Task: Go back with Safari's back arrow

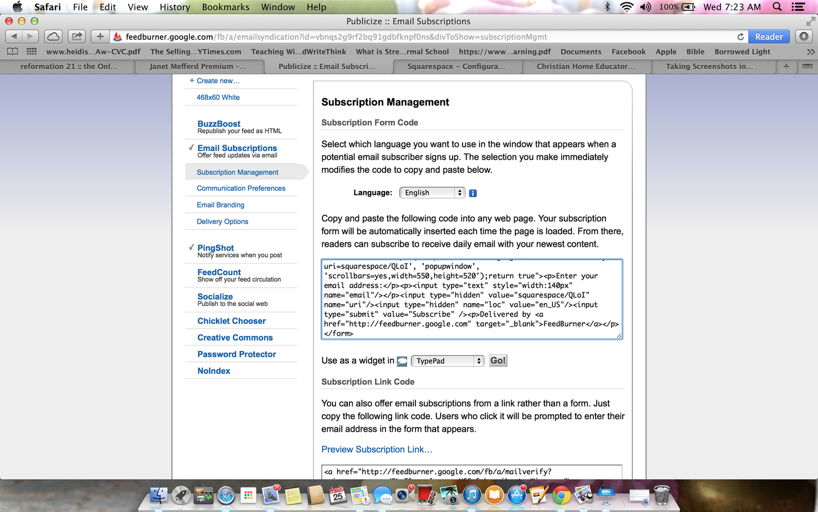Action: coord(14,37)
